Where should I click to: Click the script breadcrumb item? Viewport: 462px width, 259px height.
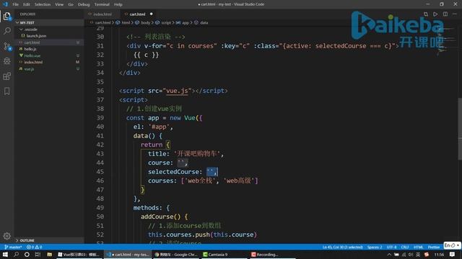166,22
